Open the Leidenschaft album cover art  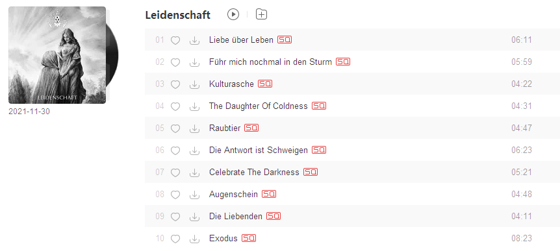click(57, 55)
